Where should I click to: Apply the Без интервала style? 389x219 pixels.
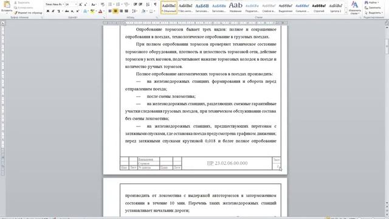[185, 8]
